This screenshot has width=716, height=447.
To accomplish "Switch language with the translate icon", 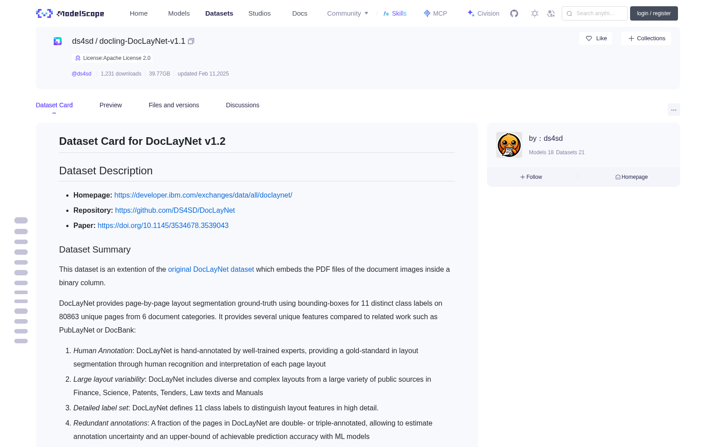I will pyautogui.click(x=551, y=13).
